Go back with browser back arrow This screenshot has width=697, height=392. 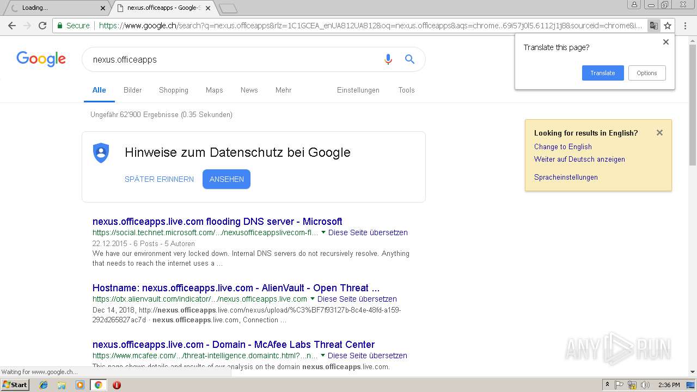(12, 26)
